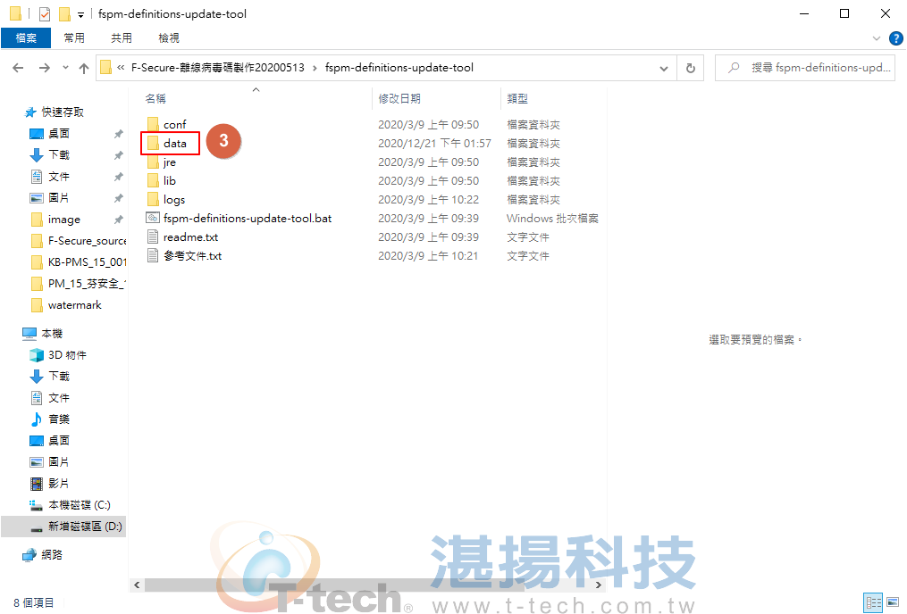Sort by 修改日期 column header
907x614 pixels.
pos(399,99)
